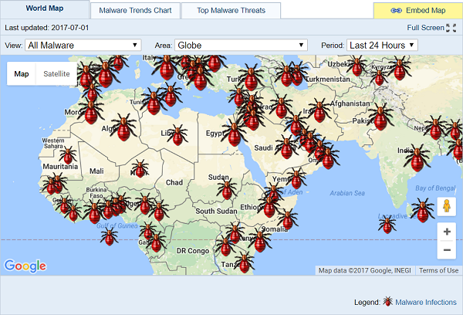This screenshot has width=463, height=315.
Task: Click the malware bug over Niger
Action: pos(140,168)
